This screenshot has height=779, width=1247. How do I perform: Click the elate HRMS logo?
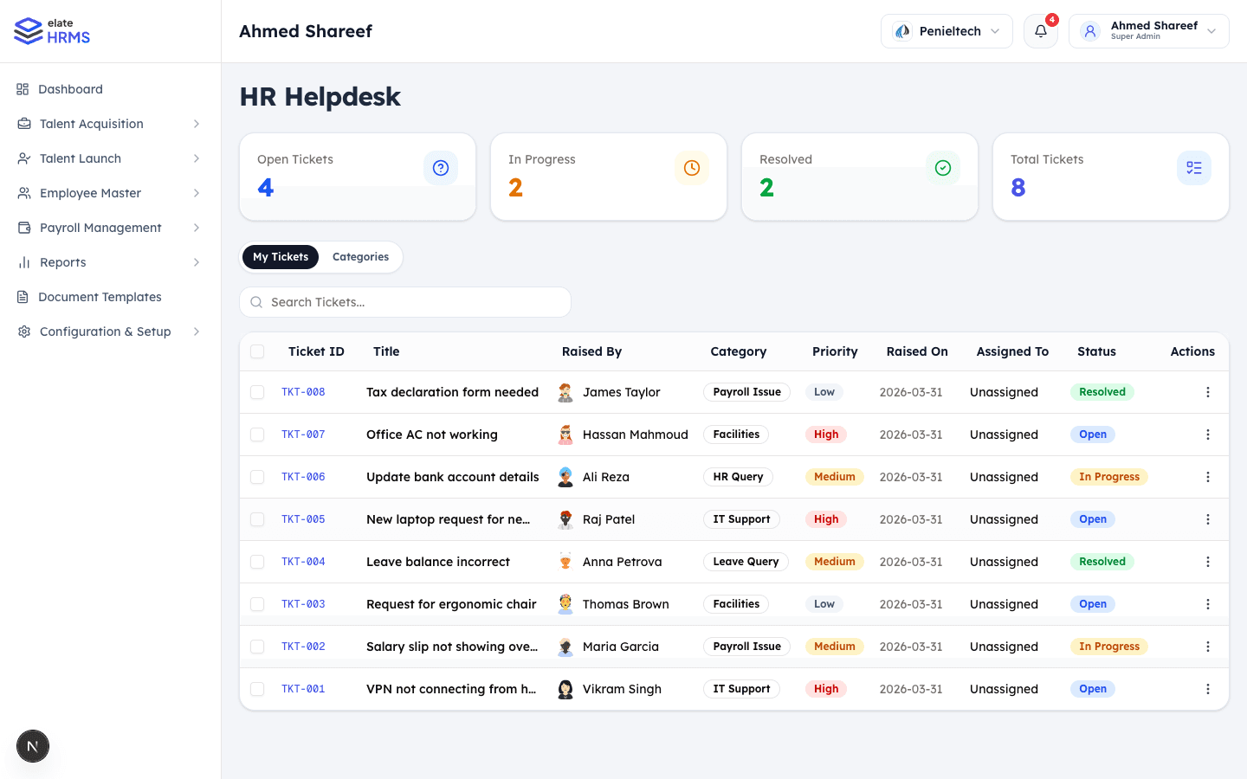tap(51, 30)
